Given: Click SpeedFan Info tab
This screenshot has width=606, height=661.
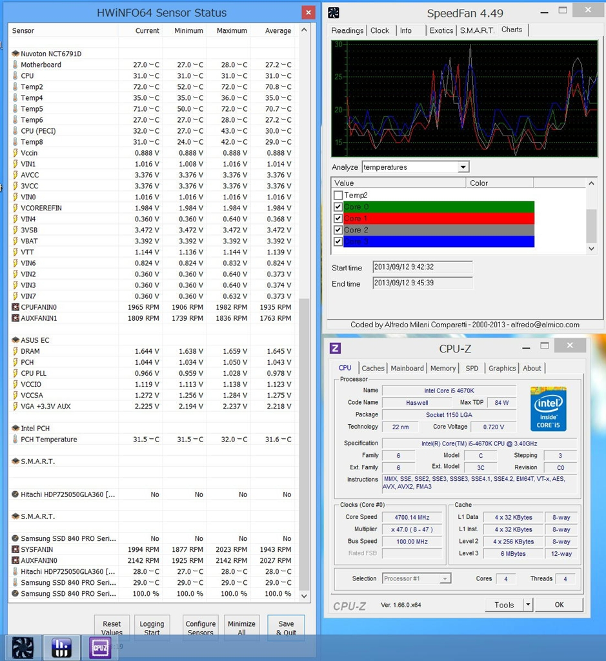Looking at the screenshot, I should pos(406,30).
